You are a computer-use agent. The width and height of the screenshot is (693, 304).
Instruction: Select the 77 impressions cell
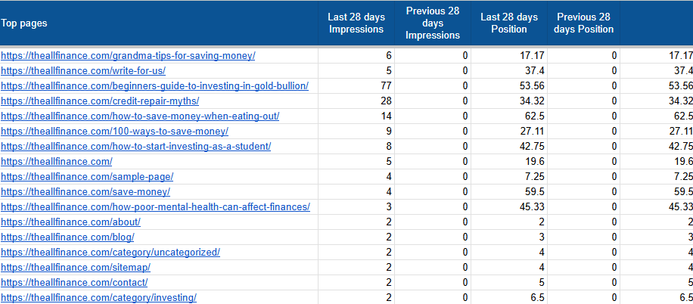(356, 86)
